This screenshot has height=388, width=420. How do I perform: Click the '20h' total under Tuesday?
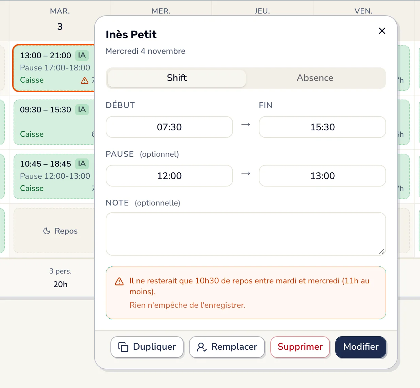pos(60,284)
